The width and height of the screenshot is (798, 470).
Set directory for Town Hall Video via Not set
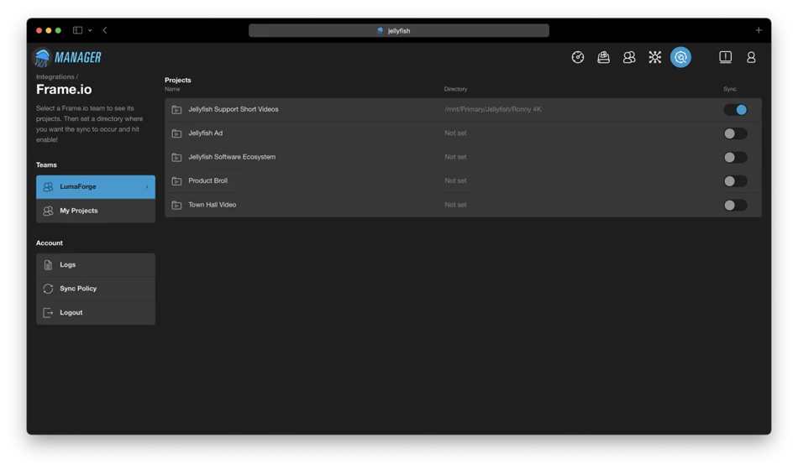pos(455,205)
